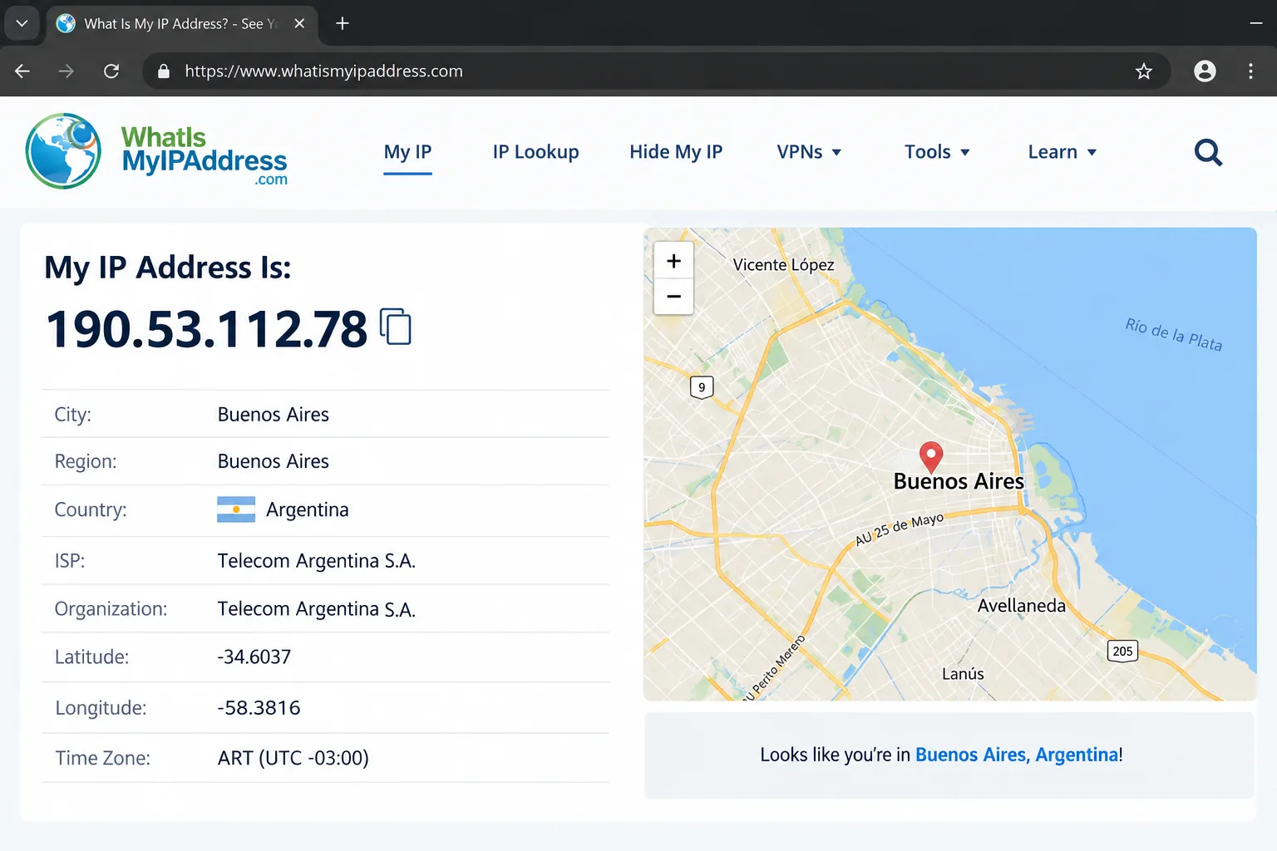Screen dimensions: 1277x851
Task: Expand the VPNs dropdown menu
Action: tap(809, 152)
